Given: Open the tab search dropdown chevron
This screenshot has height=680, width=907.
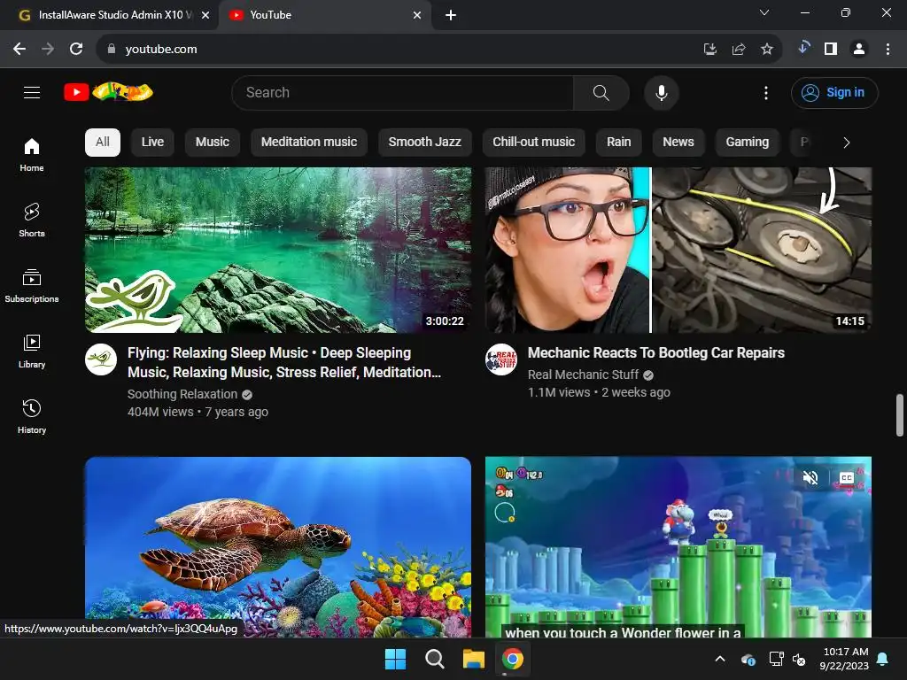Looking at the screenshot, I should pos(764,12).
